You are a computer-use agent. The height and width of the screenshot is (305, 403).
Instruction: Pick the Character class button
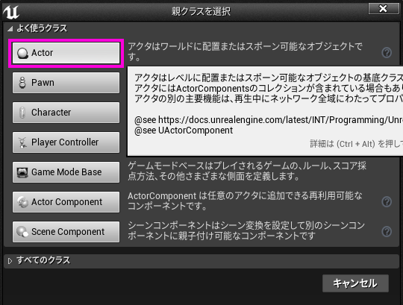(x=66, y=113)
